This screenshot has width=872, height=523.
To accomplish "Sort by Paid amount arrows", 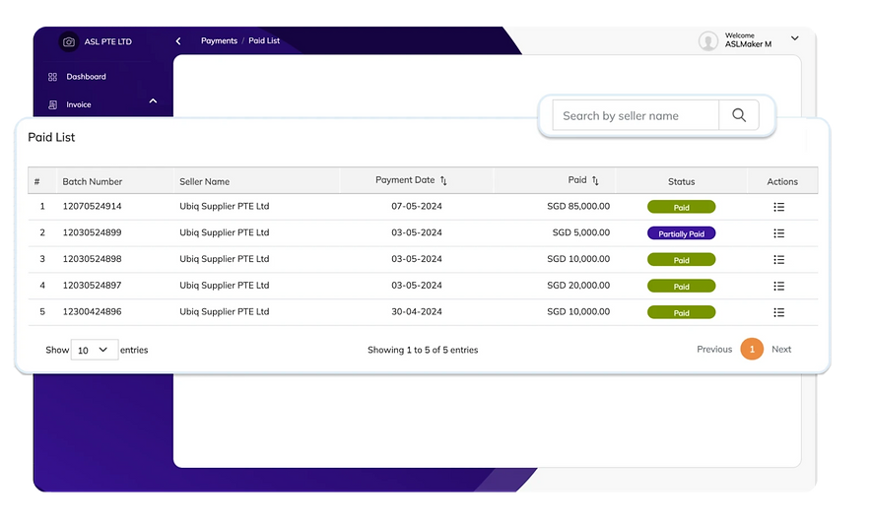I will tap(595, 180).
